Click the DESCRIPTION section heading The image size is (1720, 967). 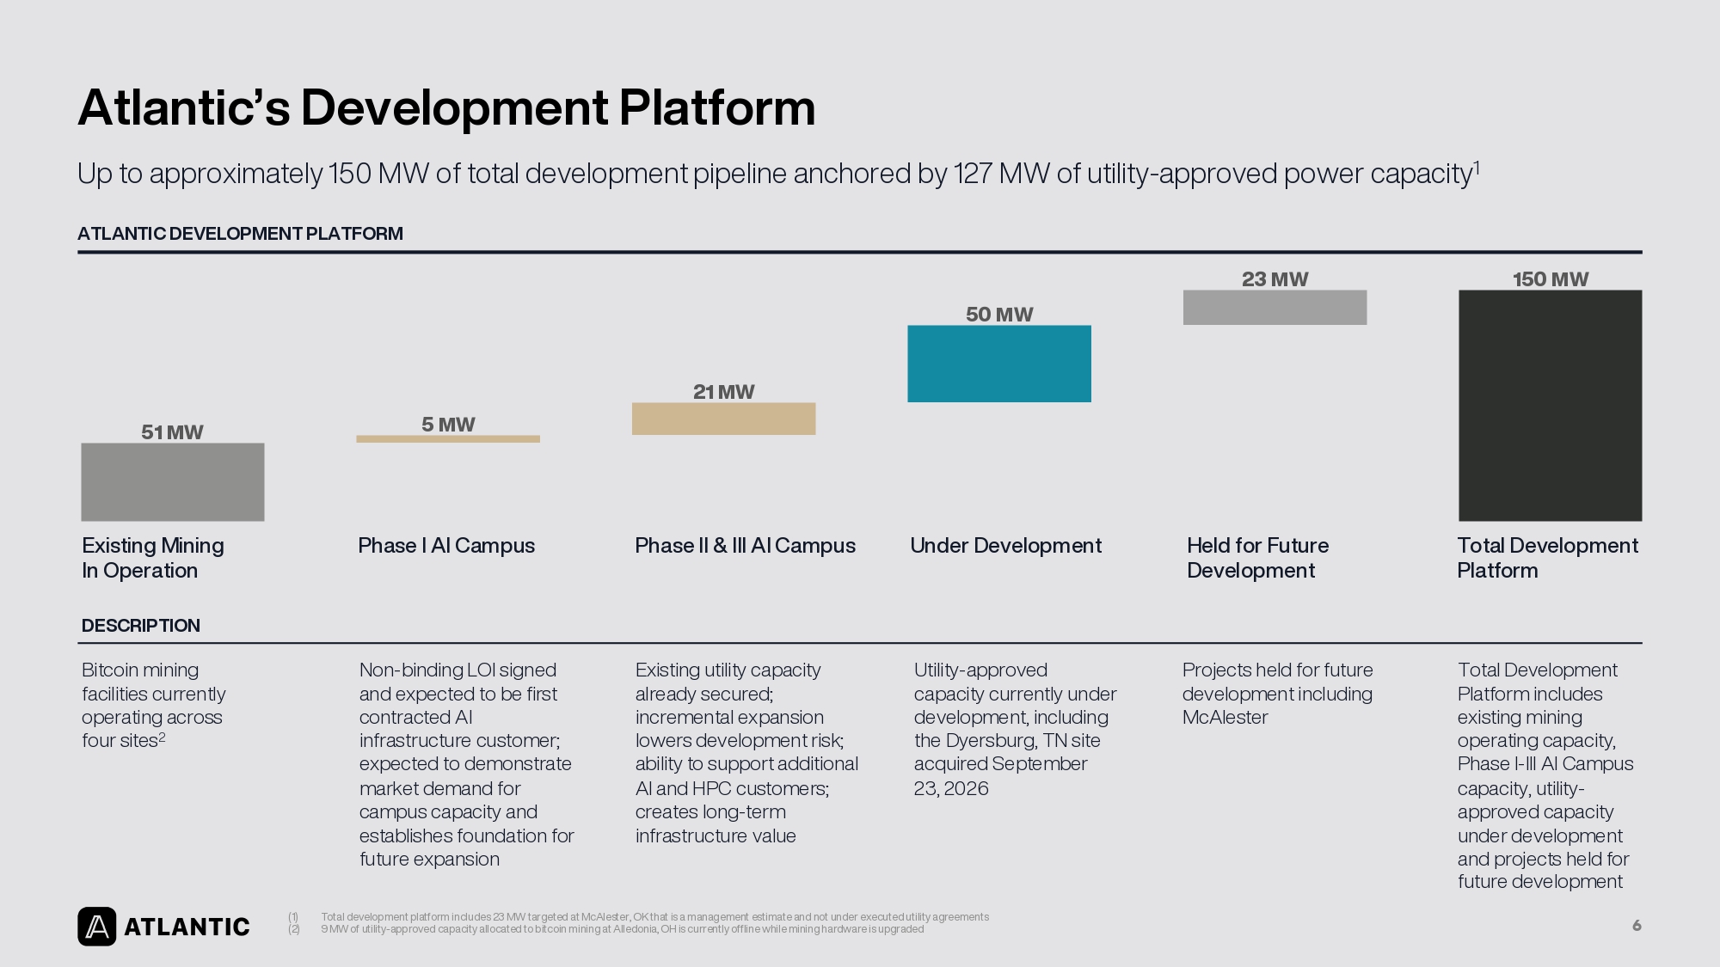tap(141, 626)
